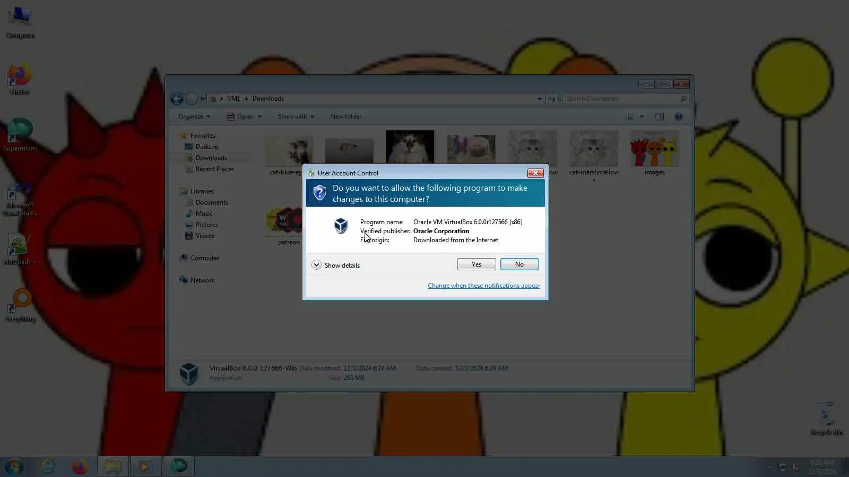Click the blue shield question icon in the UAC prompt
This screenshot has height=477, width=849.
[319, 193]
